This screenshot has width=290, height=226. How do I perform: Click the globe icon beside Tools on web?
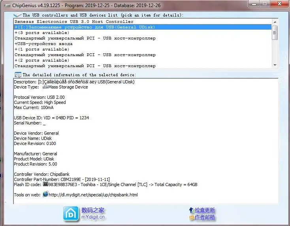point(45,194)
